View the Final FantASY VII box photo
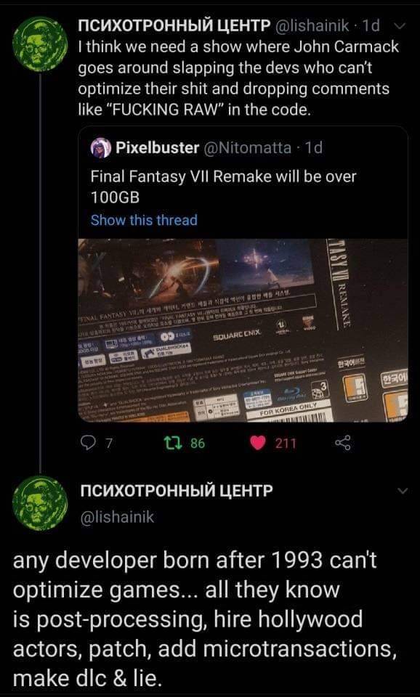 click(243, 330)
